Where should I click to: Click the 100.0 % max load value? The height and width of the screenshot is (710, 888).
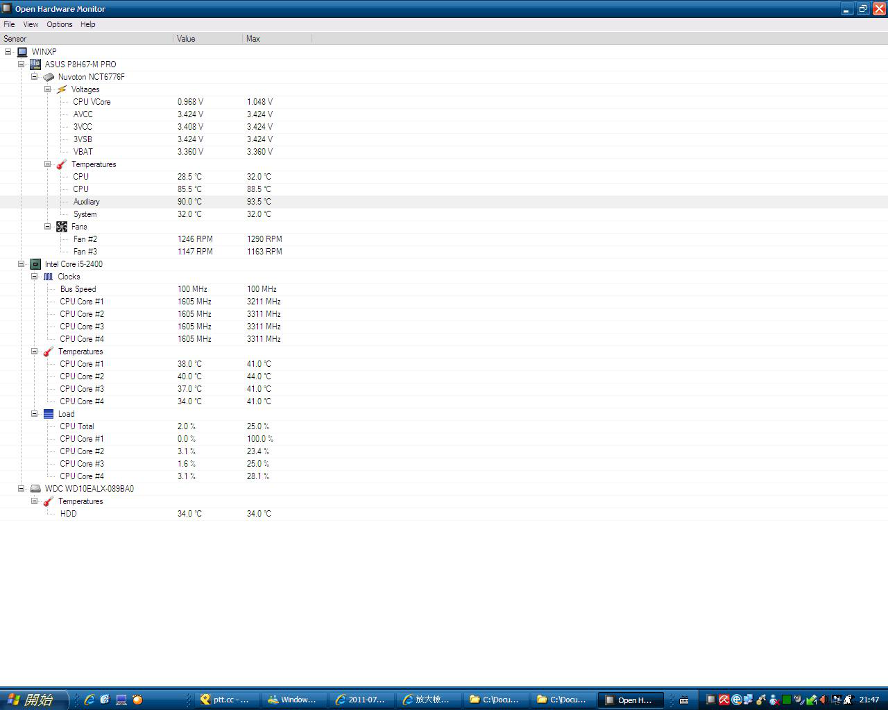(x=260, y=439)
